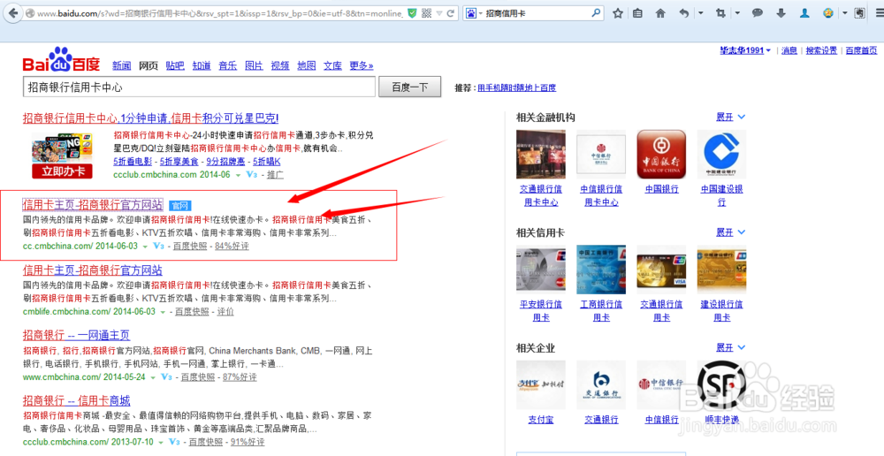
Task: Open the hamburger menu at toolbar end
Action: 880,13
